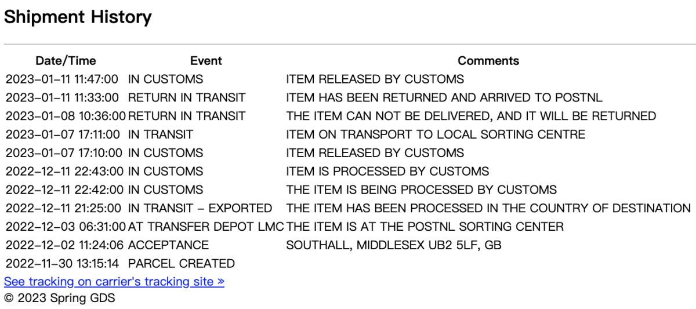The height and width of the screenshot is (309, 696).
Task: Select the PARCEL CREATED event row
Action: [x=348, y=264]
